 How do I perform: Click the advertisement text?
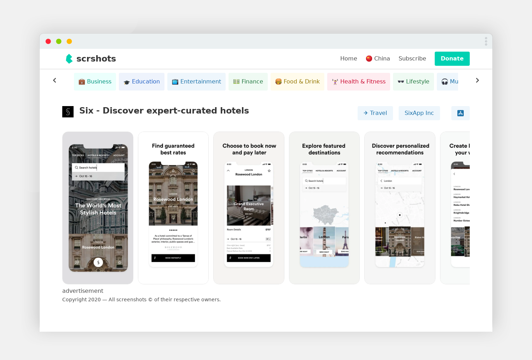point(83,291)
